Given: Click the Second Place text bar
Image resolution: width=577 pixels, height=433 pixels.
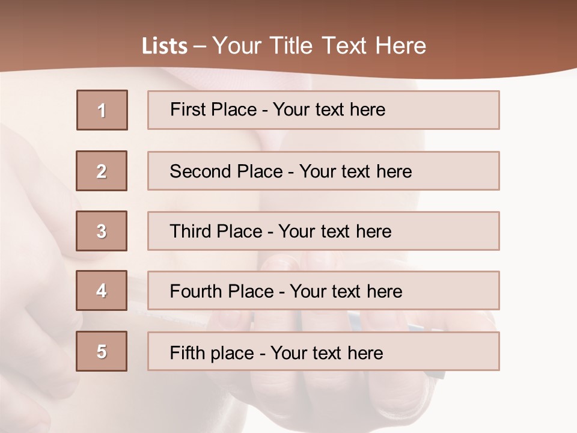Looking at the screenshot, I should pyautogui.click(x=323, y=171).
